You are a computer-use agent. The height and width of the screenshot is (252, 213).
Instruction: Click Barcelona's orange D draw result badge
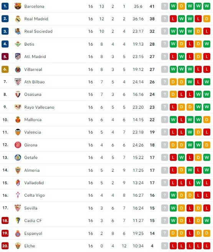(x=182, y=6)
